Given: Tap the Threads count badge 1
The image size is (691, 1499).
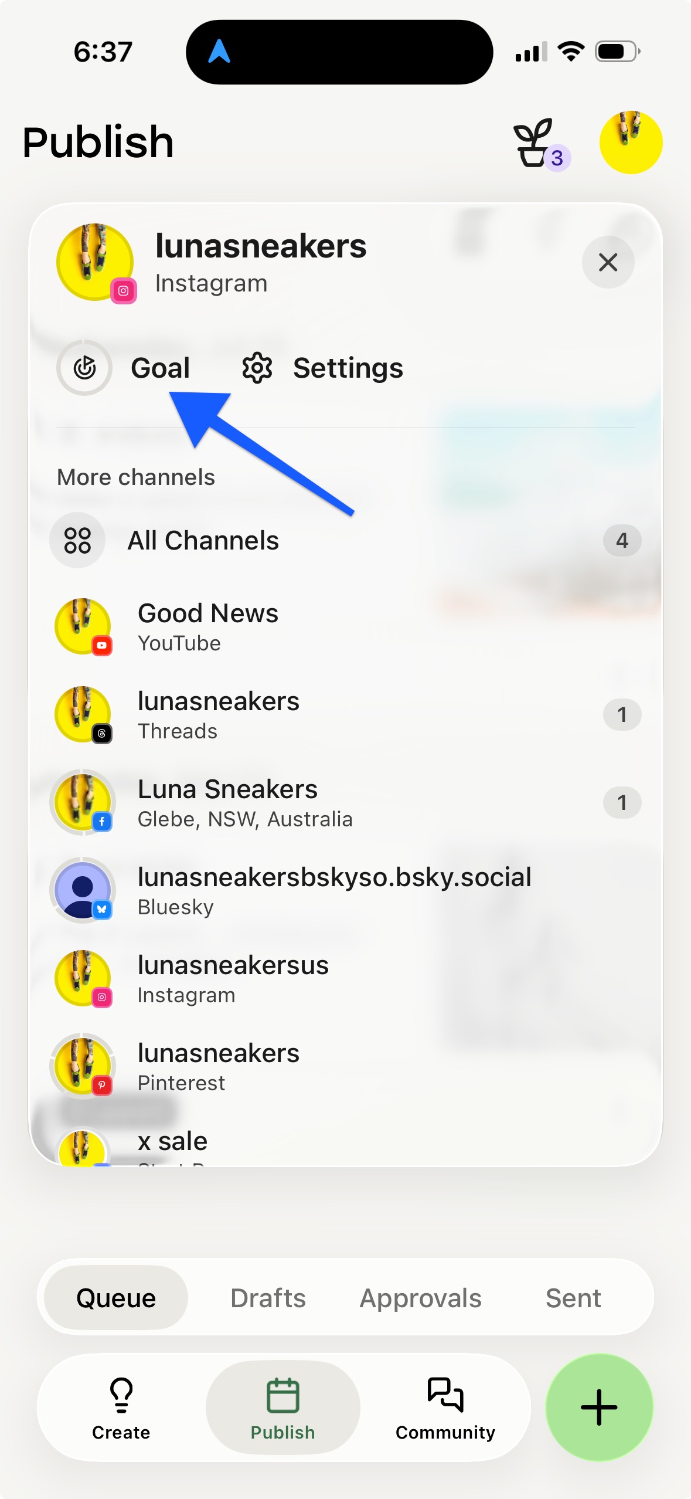Looking at the screenshot, I should [x=622, y=715].
